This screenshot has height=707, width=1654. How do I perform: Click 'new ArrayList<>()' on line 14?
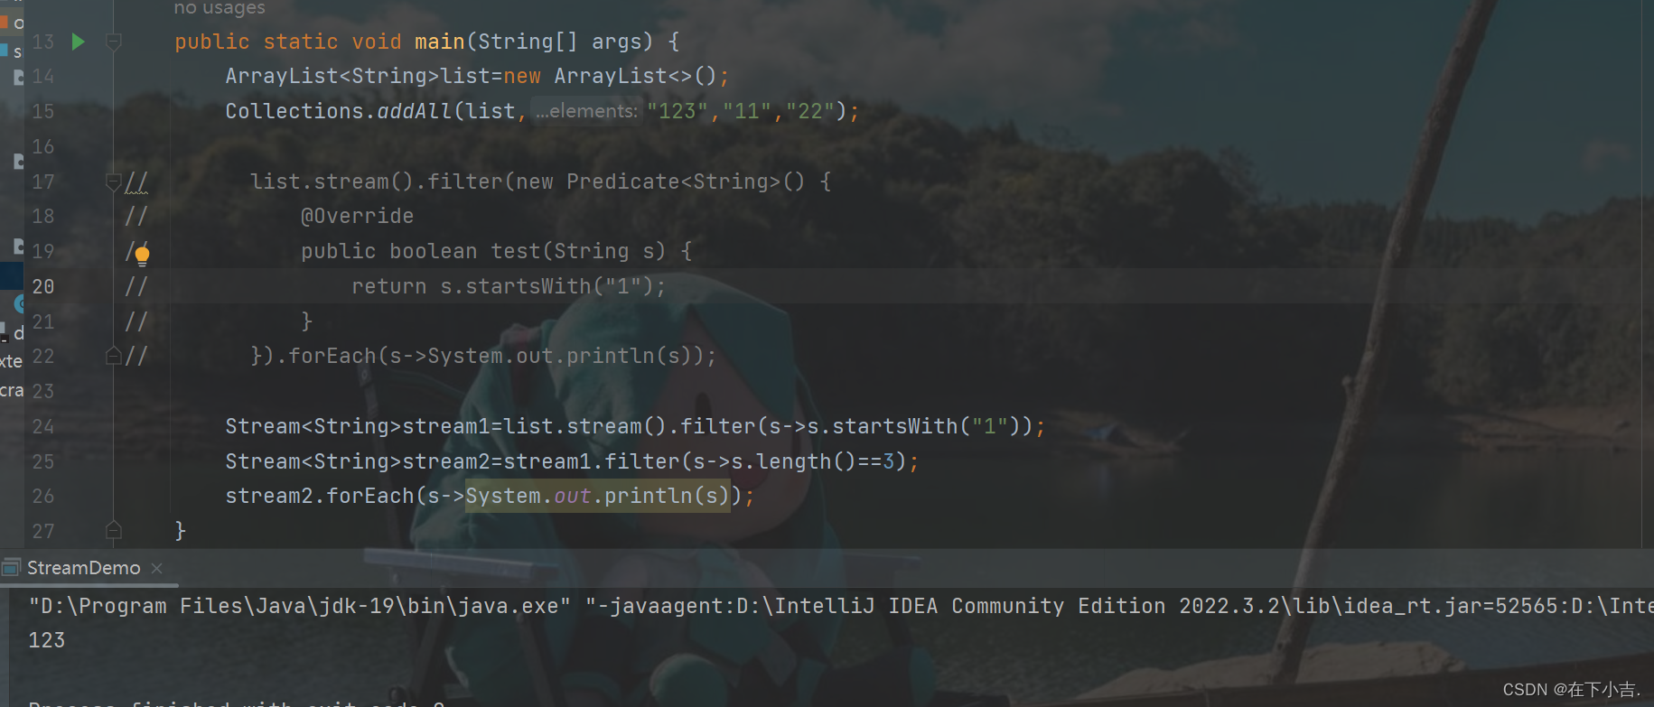pos(610,76)
